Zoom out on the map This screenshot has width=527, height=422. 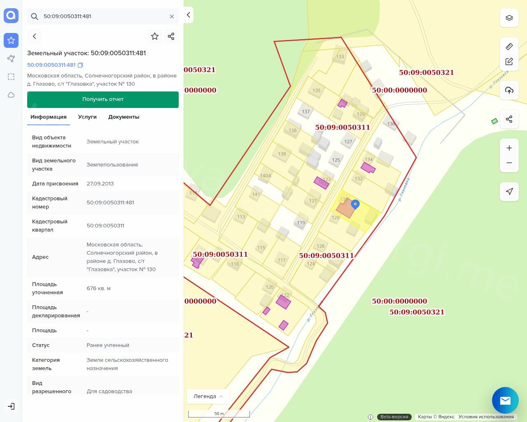tap(509, 163)
